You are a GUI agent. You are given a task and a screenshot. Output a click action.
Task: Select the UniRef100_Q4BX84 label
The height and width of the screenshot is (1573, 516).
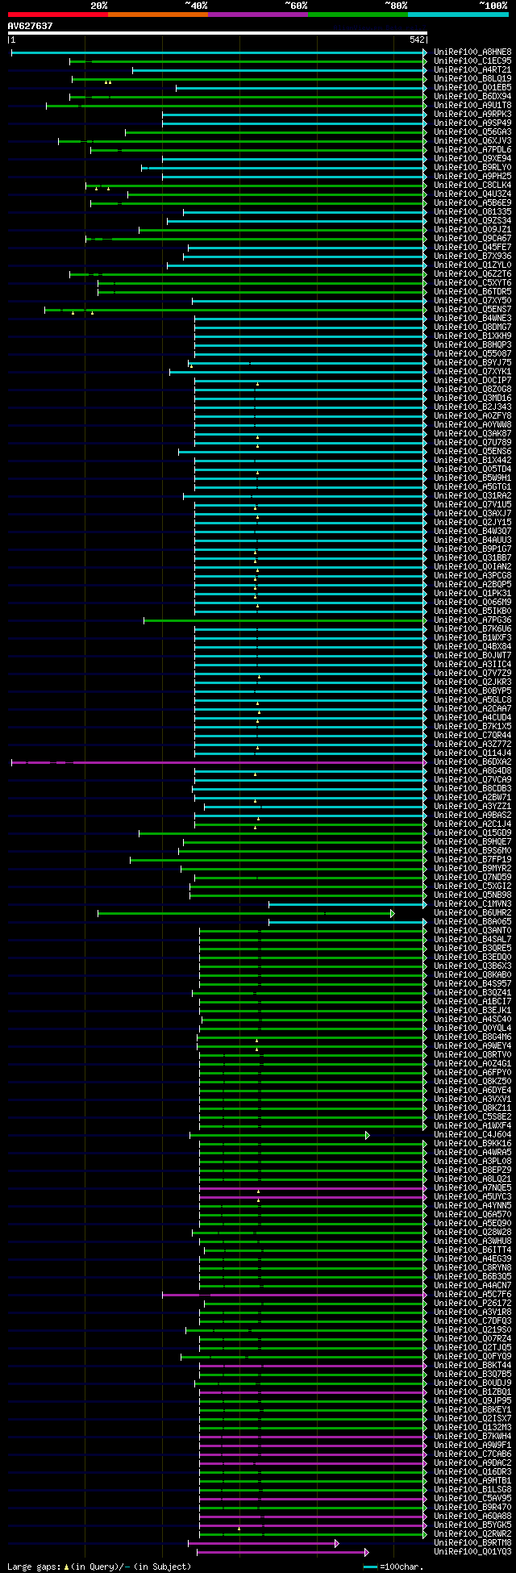click(472, 646)
